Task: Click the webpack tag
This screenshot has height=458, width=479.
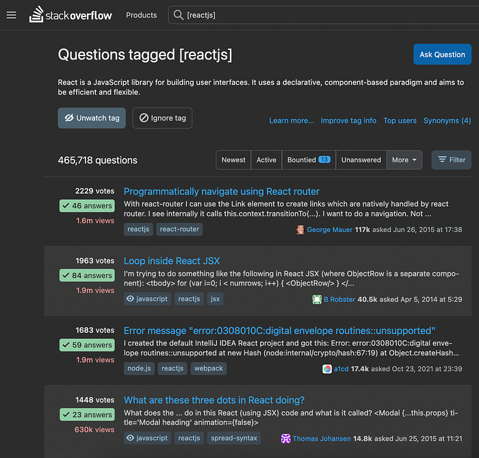Action: point(208,368)
